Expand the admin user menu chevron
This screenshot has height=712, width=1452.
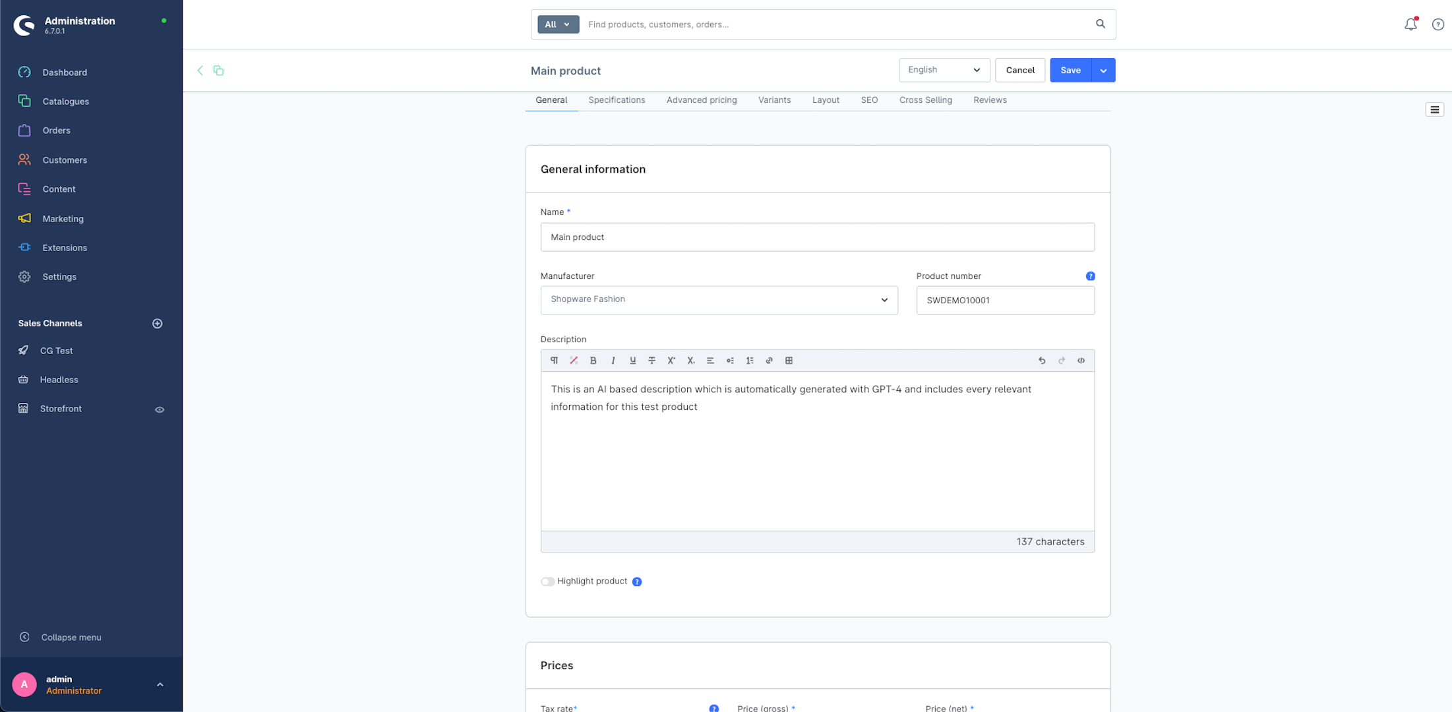click(x=160, y=685)
